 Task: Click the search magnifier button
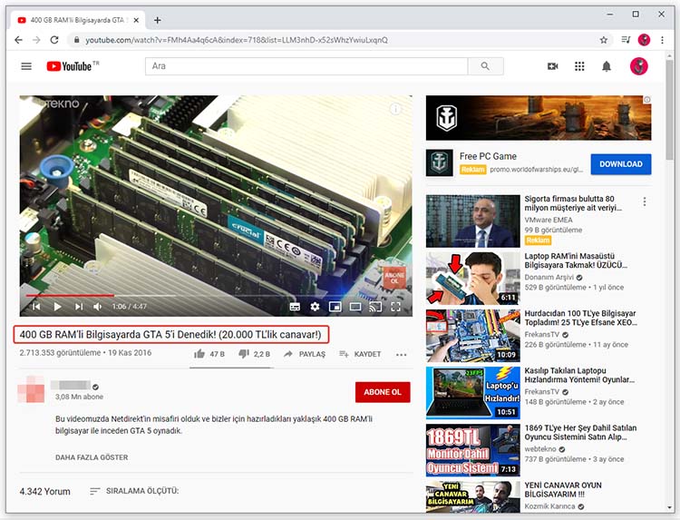tap(485, 66)
